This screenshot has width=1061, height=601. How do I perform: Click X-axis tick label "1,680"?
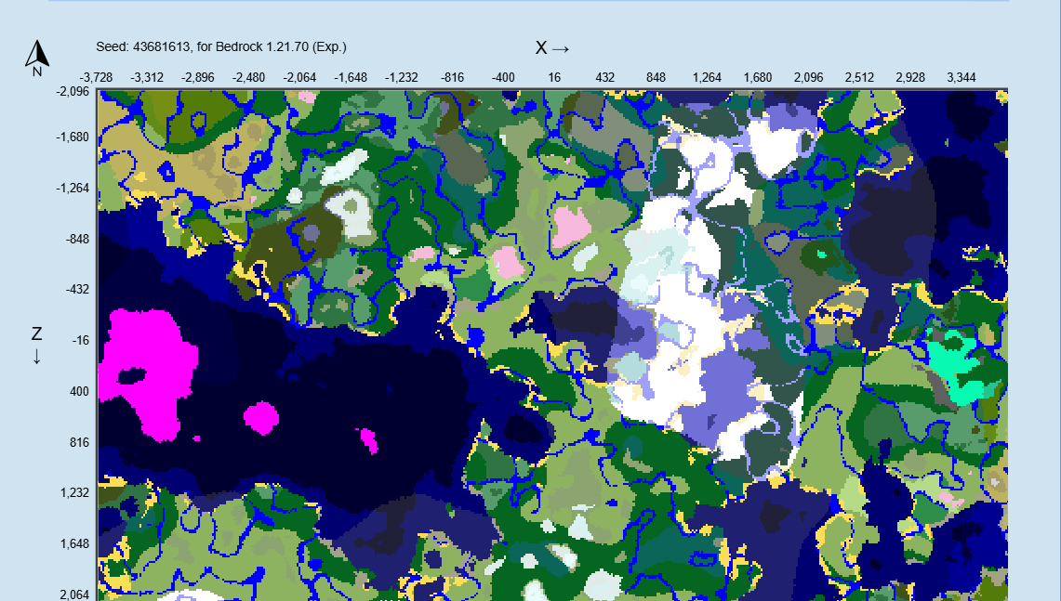(x=757, y=78)
